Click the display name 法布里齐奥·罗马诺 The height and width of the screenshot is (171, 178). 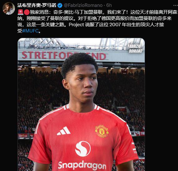(x=37, y=5)
